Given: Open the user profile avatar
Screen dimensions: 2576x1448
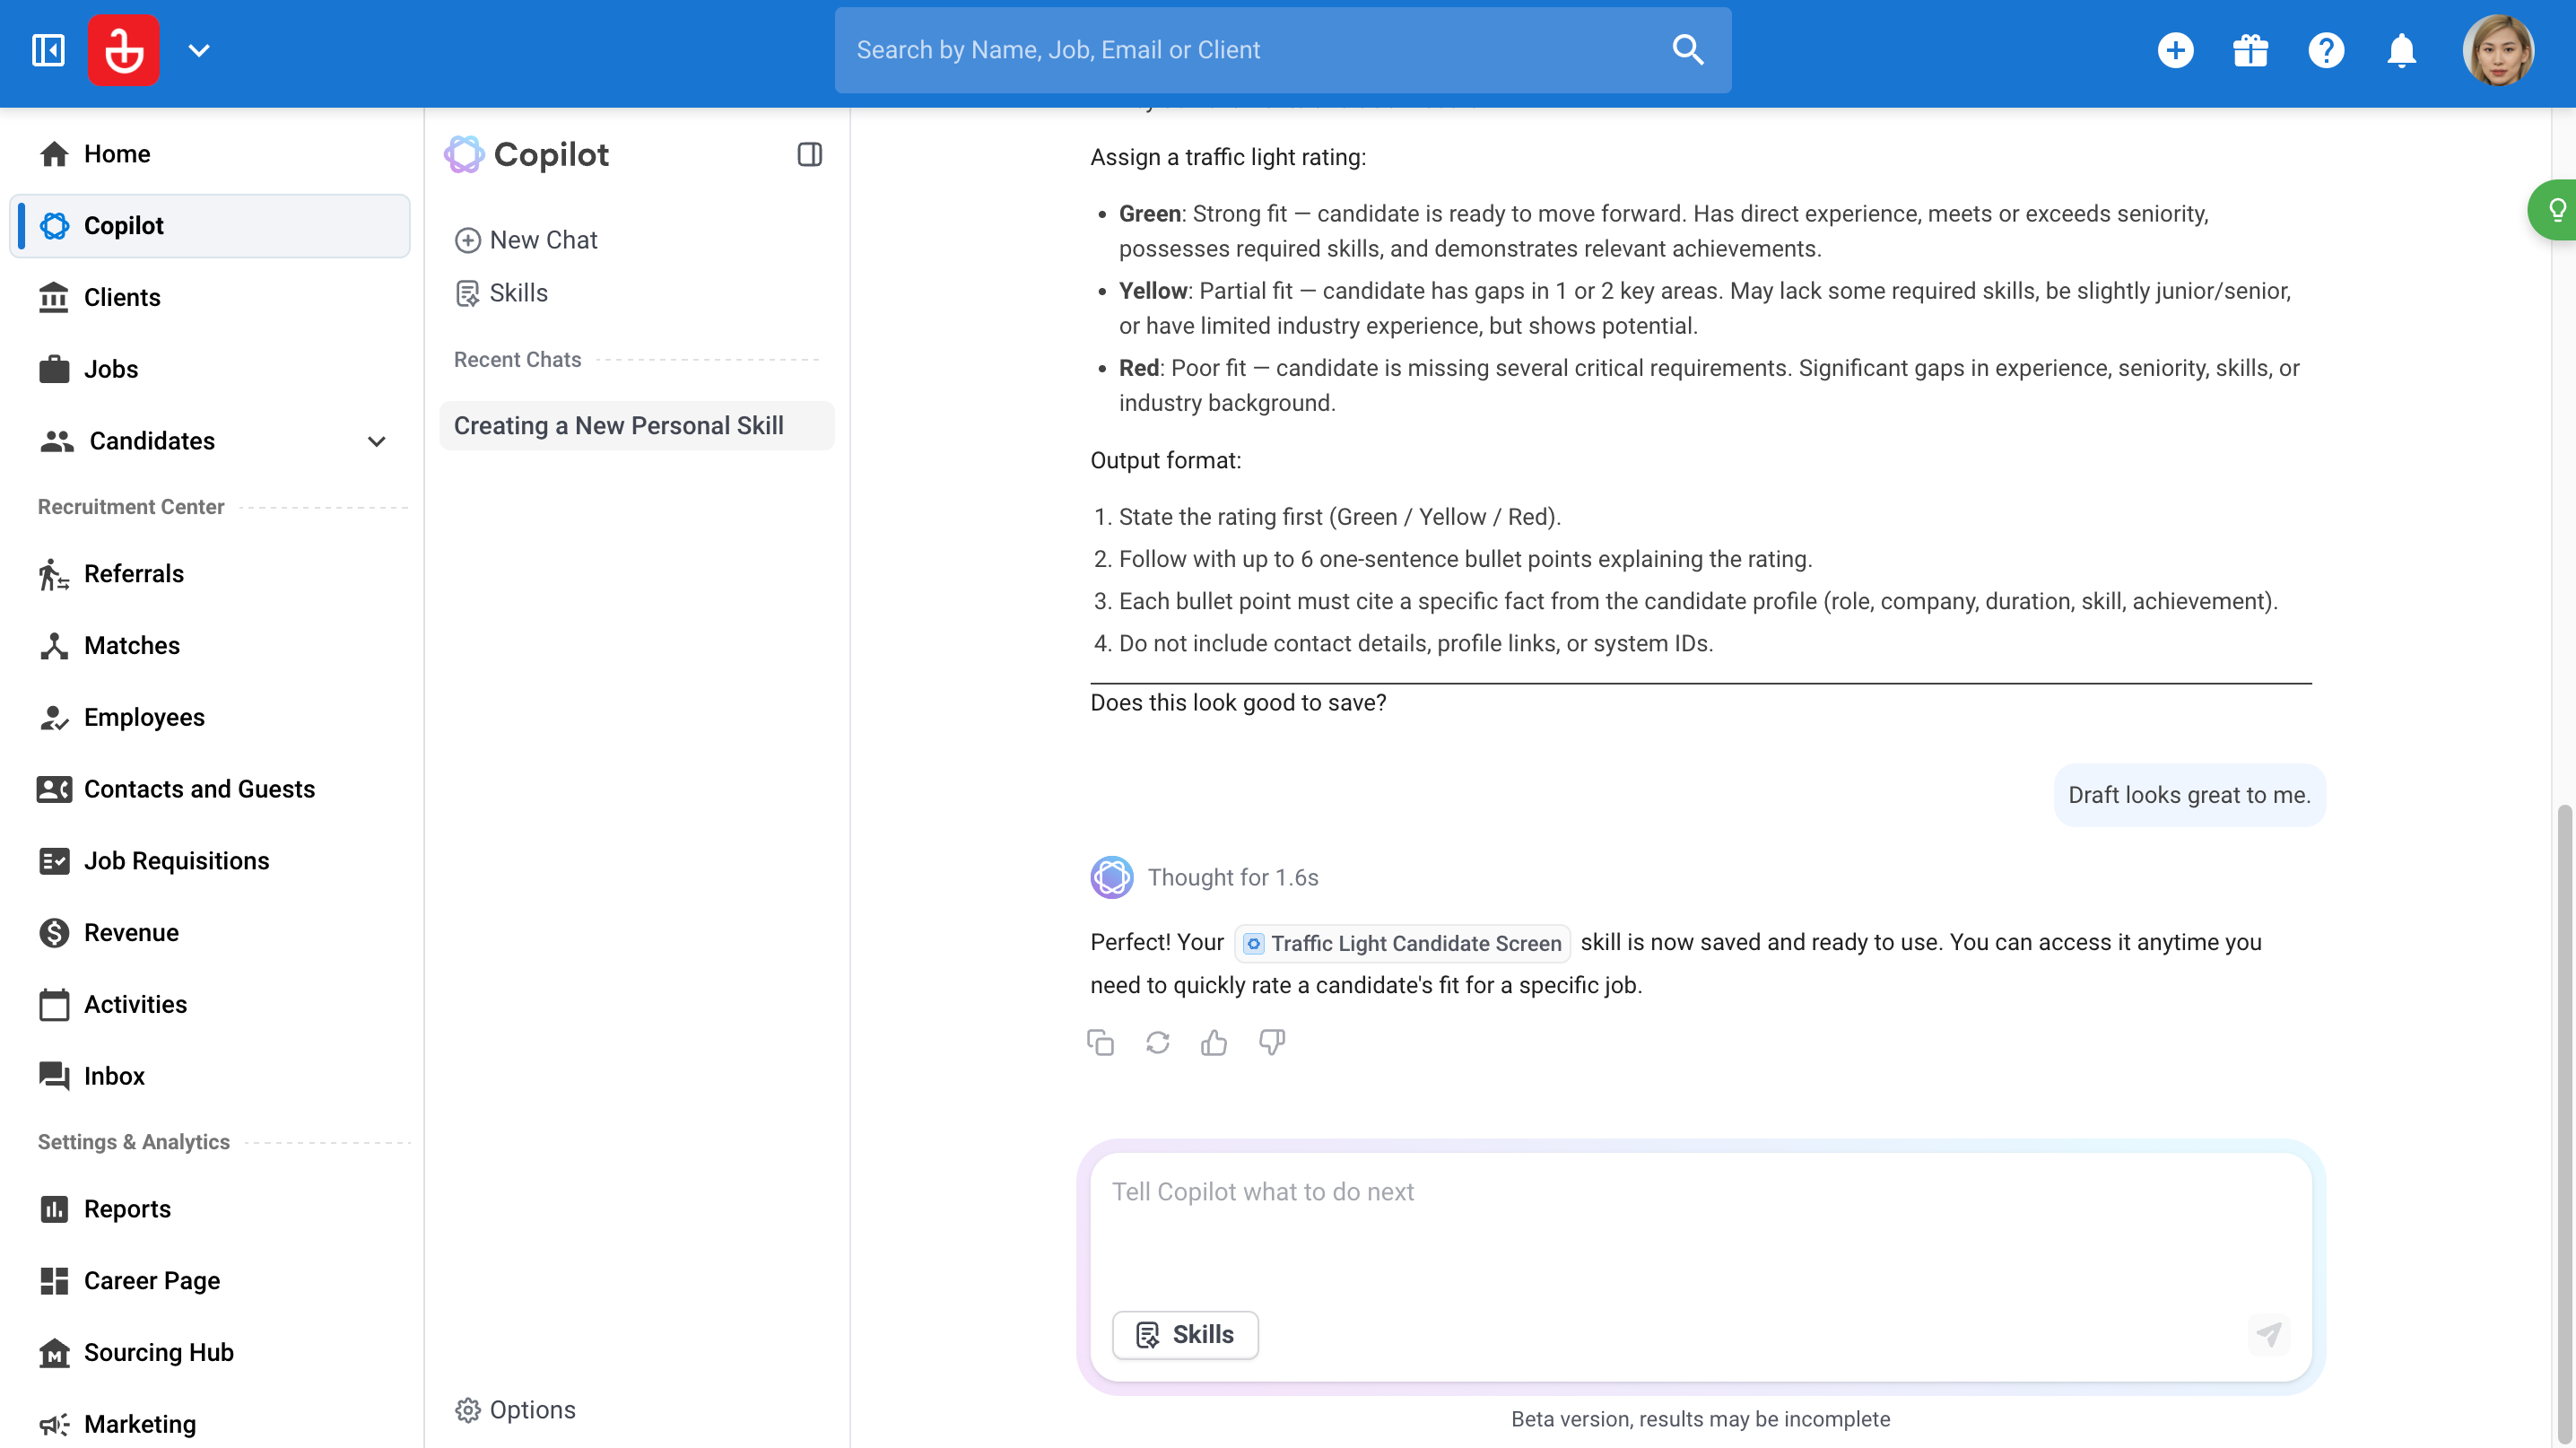Looking at the screenshot, I should (x=2498, y=50).
